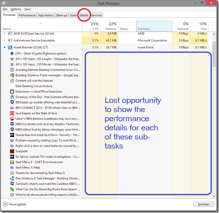The image size is (219, 213).
Task: Click the AMD RAIDXpert Service process icon
Action: pos(10,33)
